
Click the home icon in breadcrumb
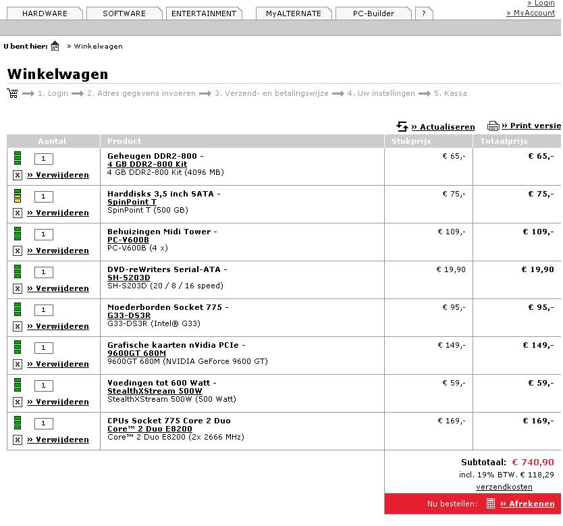(x=55, y=46)
